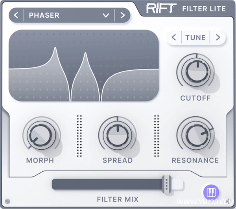This screenshot has width=236, height=209.
Task: Switch to previous cutoff mode before TUNE
Action: click(x=174, y=37)
